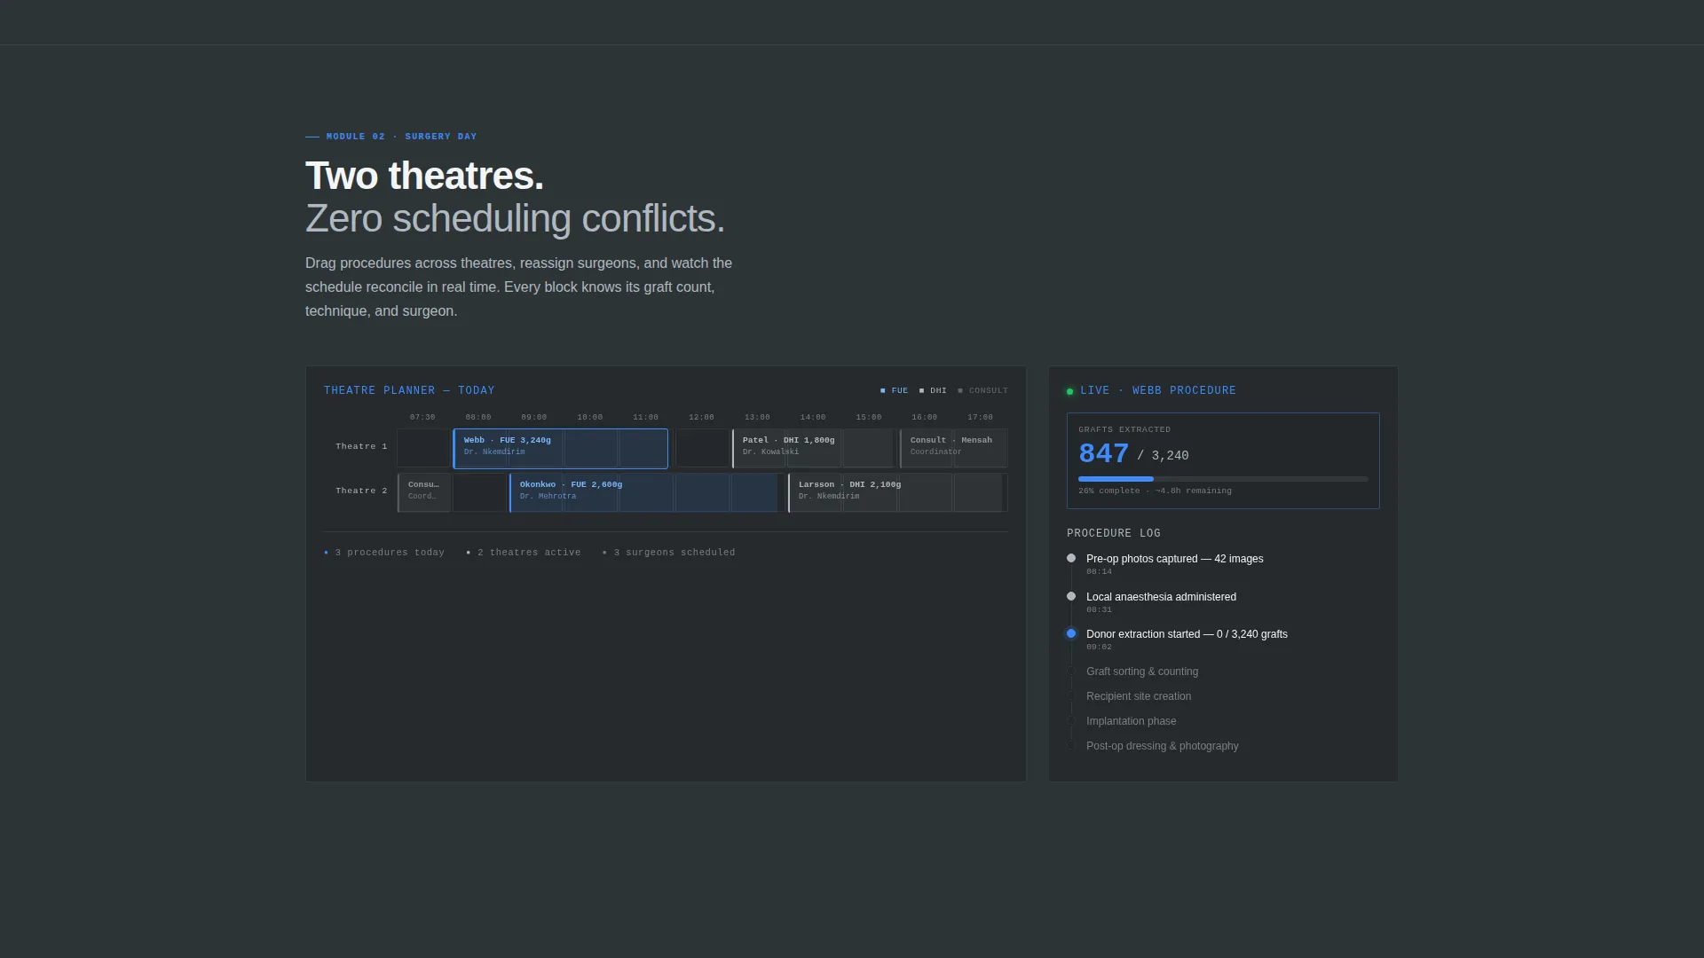Click the green live status dot
Image resolution: width=1704 pixels, height=958 pixels.
tap(1069, 391)
